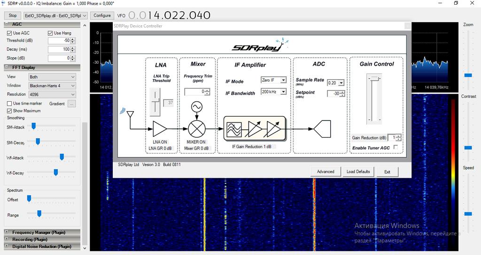Click the Wf-Decay slider handle
Screen dimensions: 481x255
(x=56, y=172)
